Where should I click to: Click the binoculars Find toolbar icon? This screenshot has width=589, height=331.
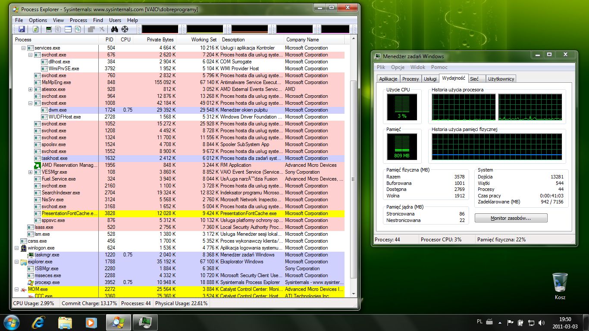coord(114,29)
